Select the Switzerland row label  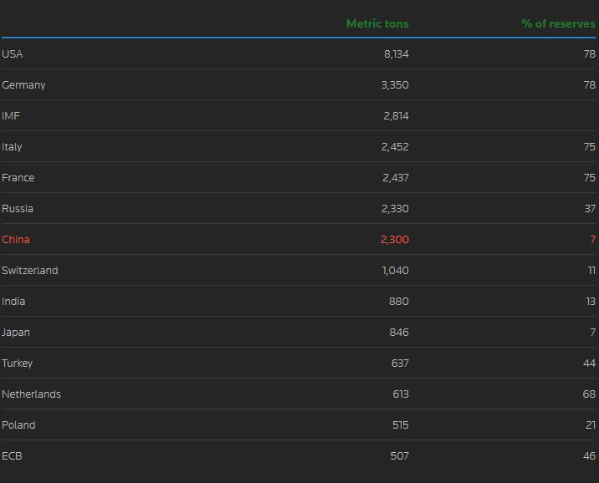tap(30, 271)
